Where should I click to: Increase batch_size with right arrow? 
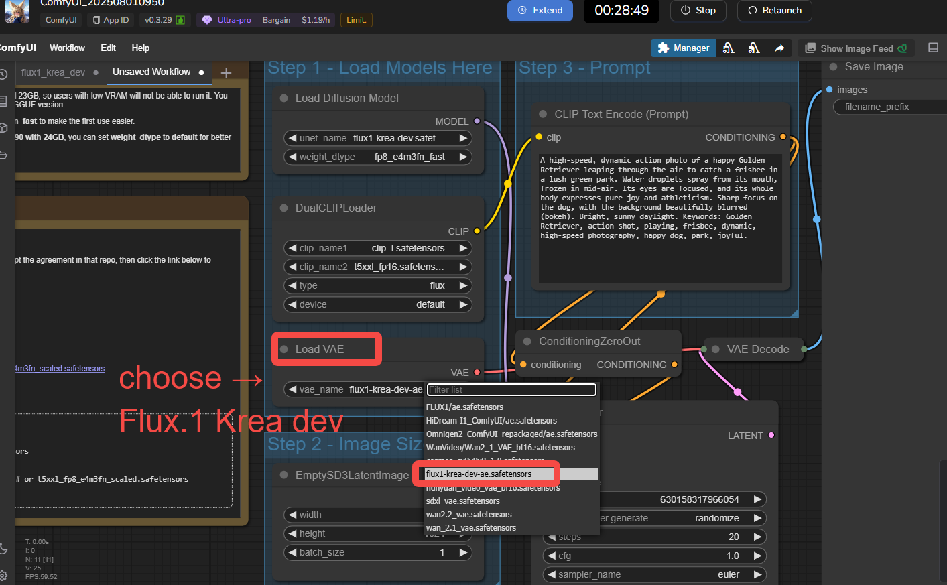(x=463, y=552)
